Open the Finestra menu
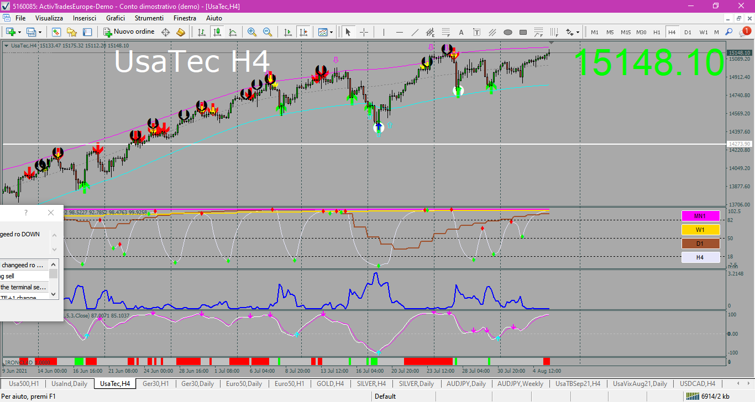The height and width of the screenshot is (402, 755). (x=185, y=18)
